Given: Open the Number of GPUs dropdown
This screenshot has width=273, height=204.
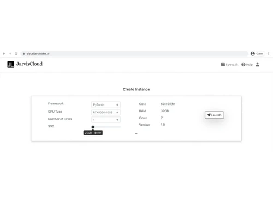Looking at the screenshot, I should click(x=106, y=120).
